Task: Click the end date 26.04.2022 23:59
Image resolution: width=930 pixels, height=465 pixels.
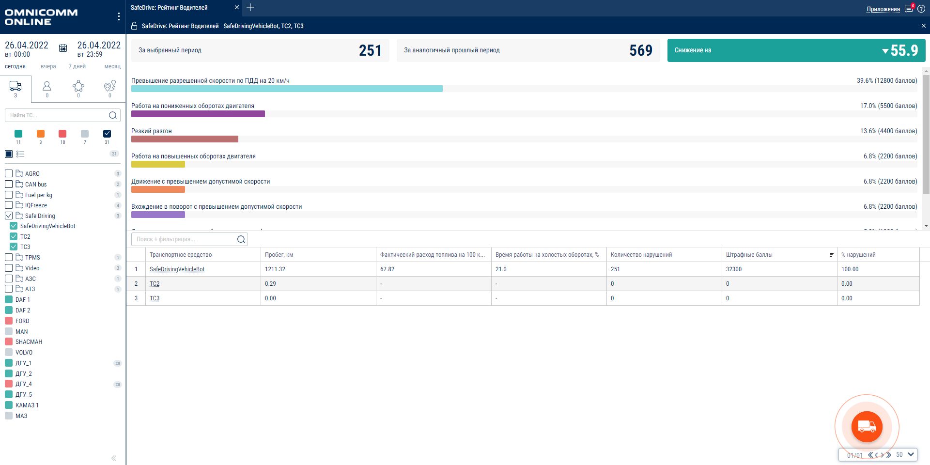Action: [x=99, y=49]
